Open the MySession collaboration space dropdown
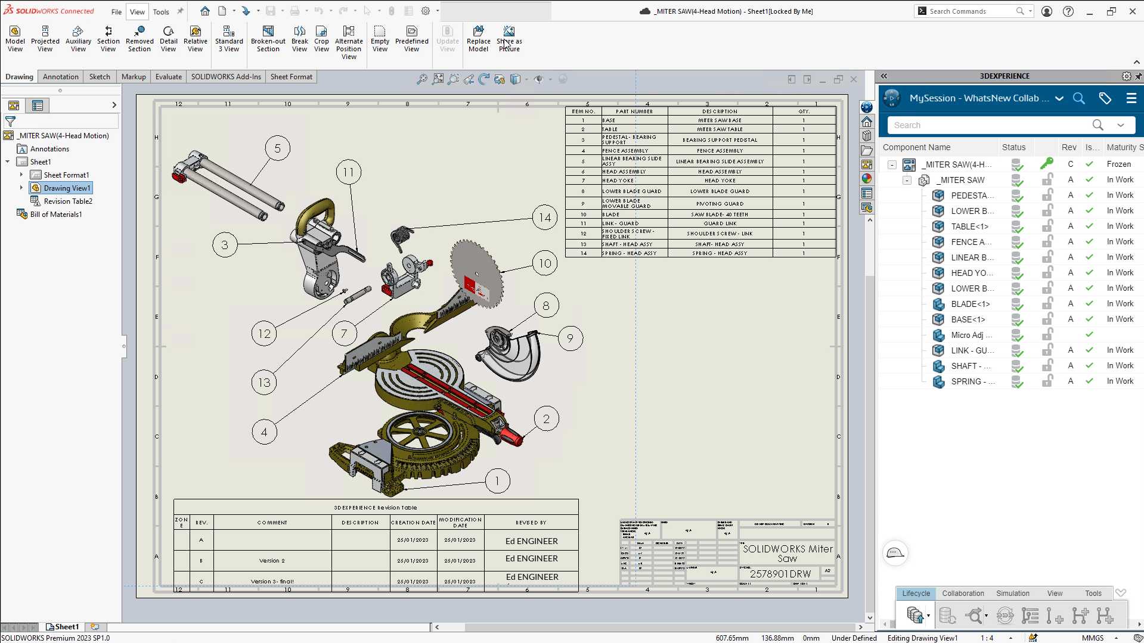The image size is (1144, 643). tap(1059, 98)
